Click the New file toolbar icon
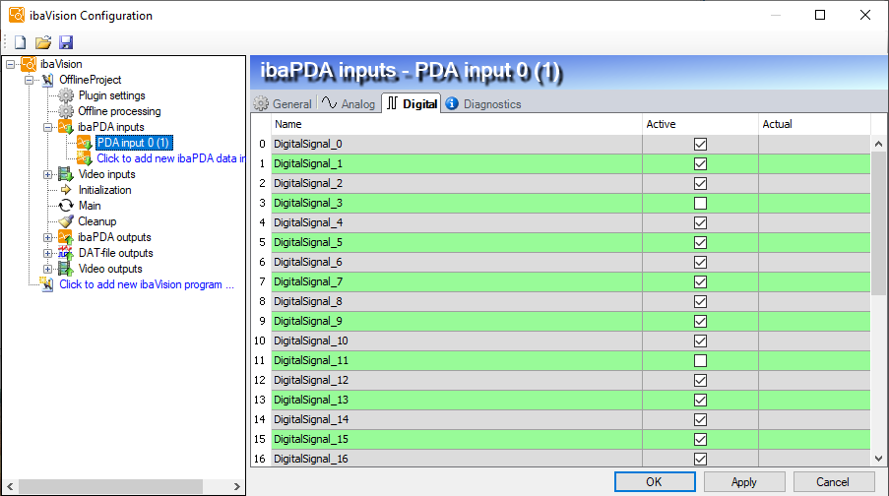The width and height of the screenshot is (889, 496). 20,42
